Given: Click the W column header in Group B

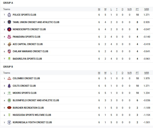Looking at the screenshot, I should (105, 73).
